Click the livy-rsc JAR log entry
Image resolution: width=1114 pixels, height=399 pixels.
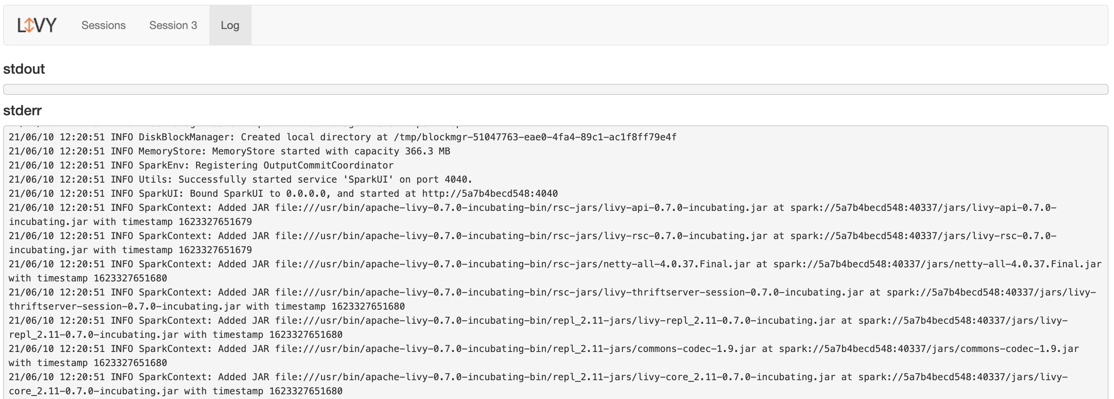532,236
